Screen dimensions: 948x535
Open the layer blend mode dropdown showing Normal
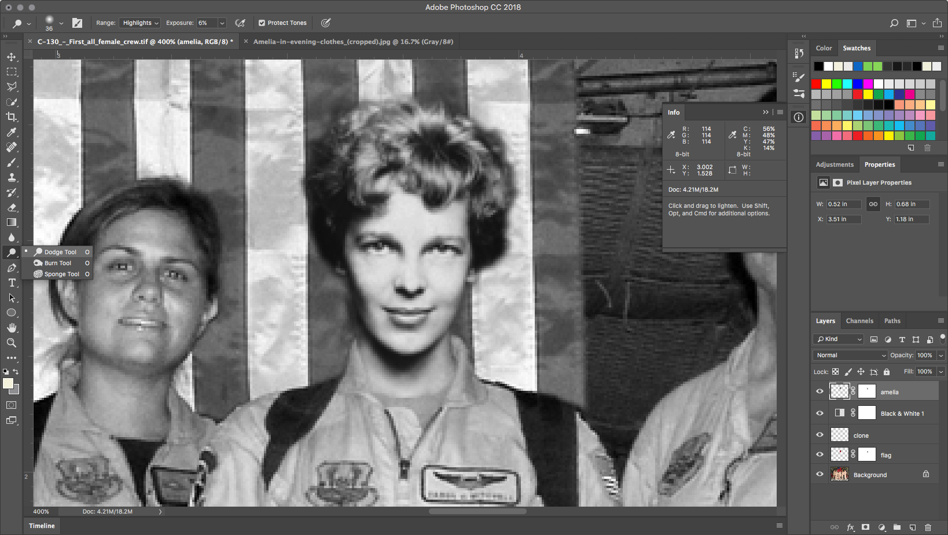(850, 355)
